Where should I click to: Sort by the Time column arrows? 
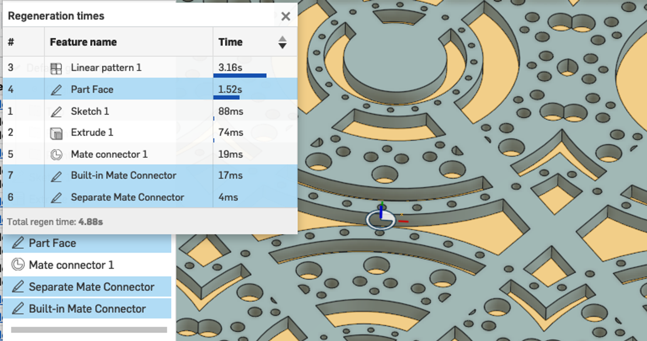pyautogui.click(x=282, y=42)
